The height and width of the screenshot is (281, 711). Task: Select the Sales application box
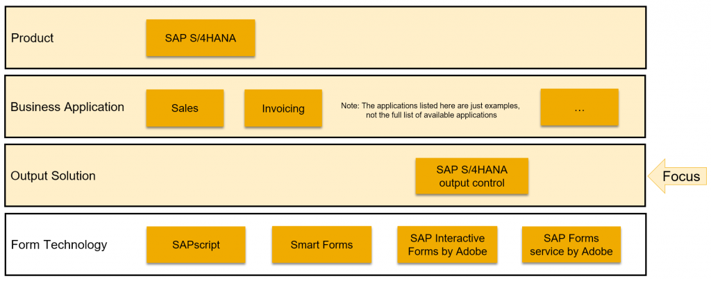[x=185, y=108]
